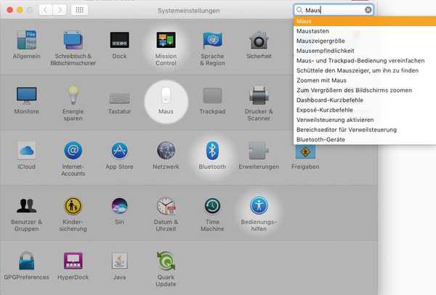Show all preferences grid button
The image size is (436, 295).
tap(79, 10)
